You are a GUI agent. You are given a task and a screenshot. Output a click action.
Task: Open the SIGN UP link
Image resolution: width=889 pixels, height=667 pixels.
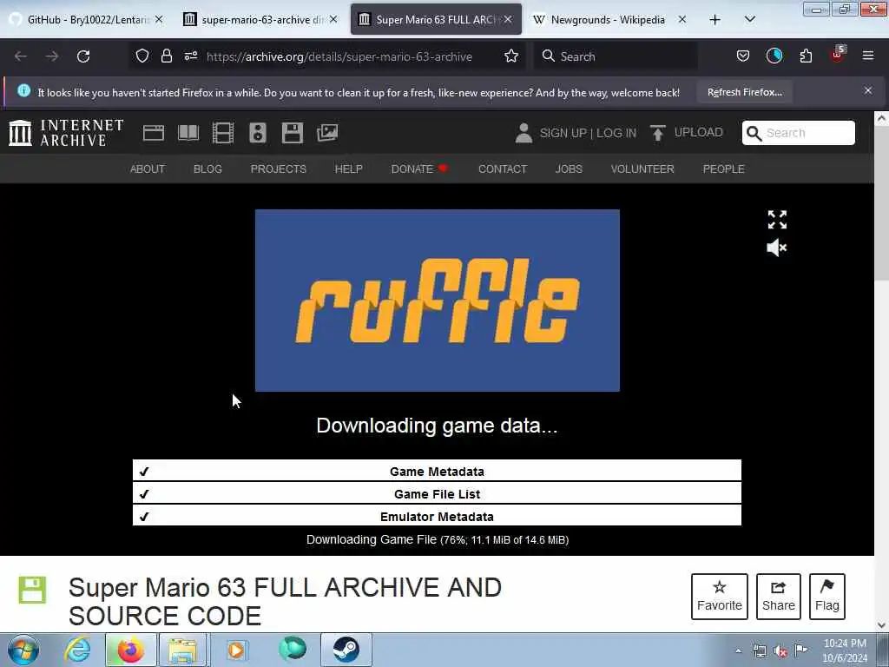click(x=563, y=133)
